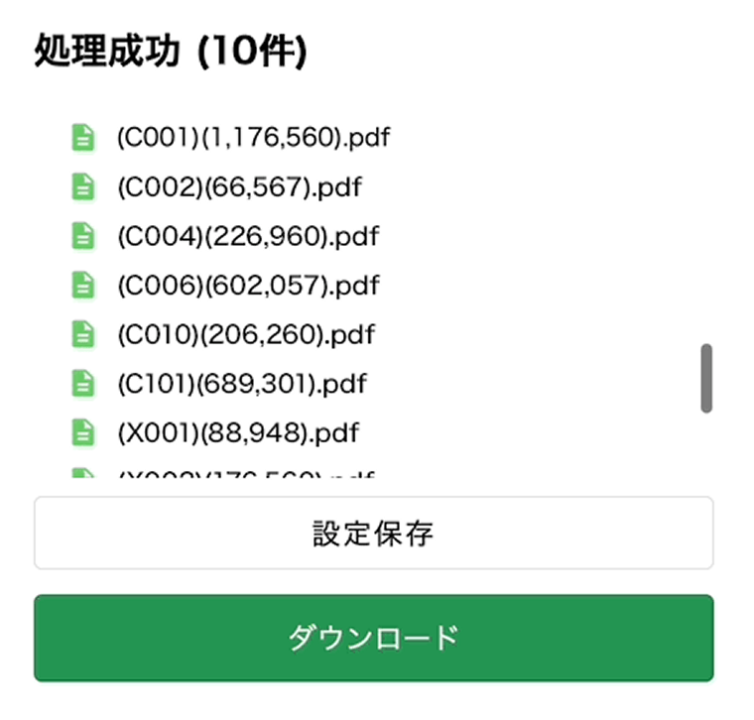The width and height of the screenshot is (754, 720).
Task: Open the (C001)(1,176,560).pdf file name
Action: [x=253, y=137]
